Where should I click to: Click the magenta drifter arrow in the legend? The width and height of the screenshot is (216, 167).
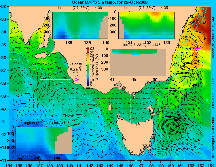pos(77,80)
